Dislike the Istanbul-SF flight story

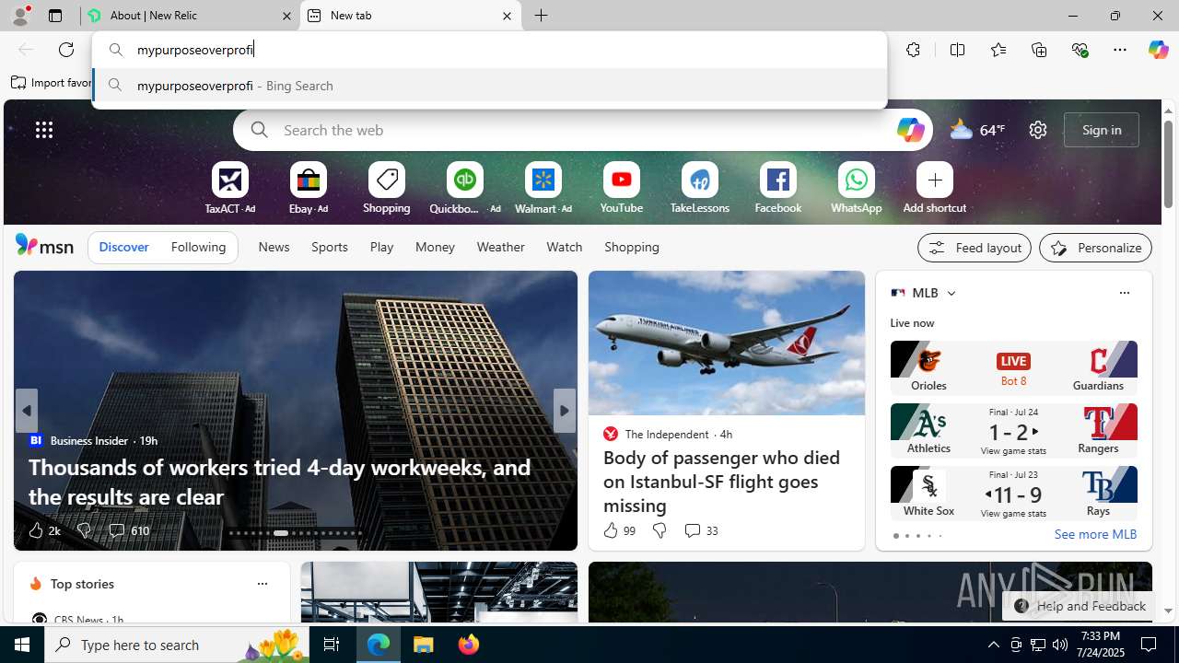(x=659, y=530)
